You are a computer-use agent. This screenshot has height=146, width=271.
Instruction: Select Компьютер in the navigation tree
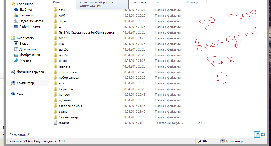coord(25,83)
